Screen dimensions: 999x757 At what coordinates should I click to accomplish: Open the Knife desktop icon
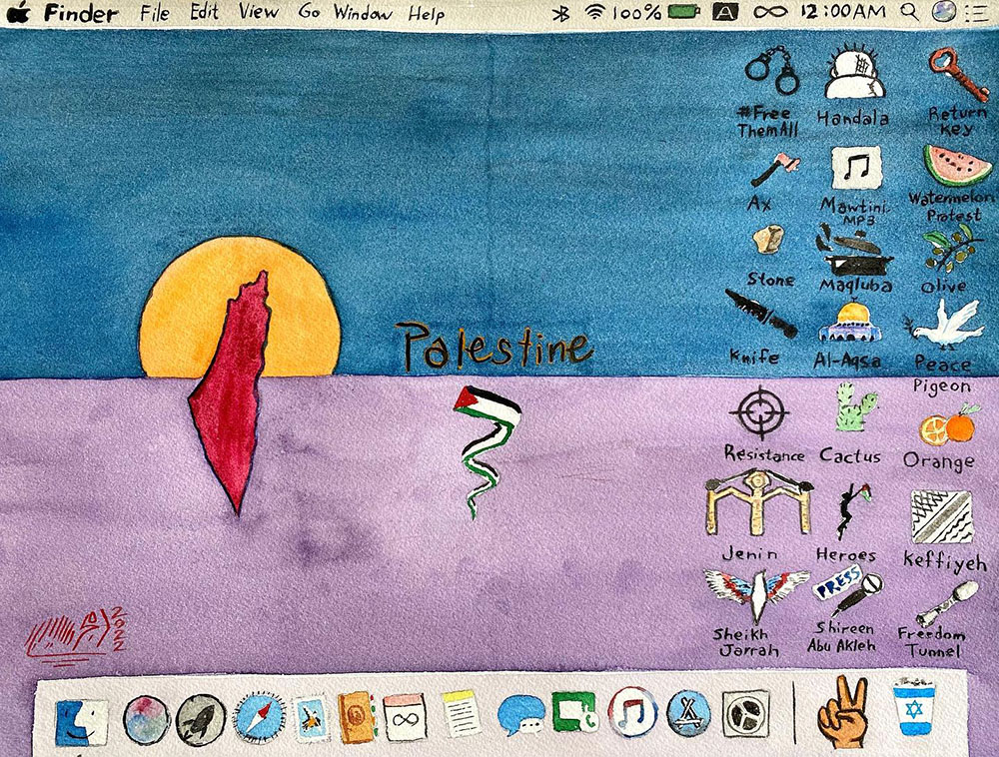pos(761,314)
